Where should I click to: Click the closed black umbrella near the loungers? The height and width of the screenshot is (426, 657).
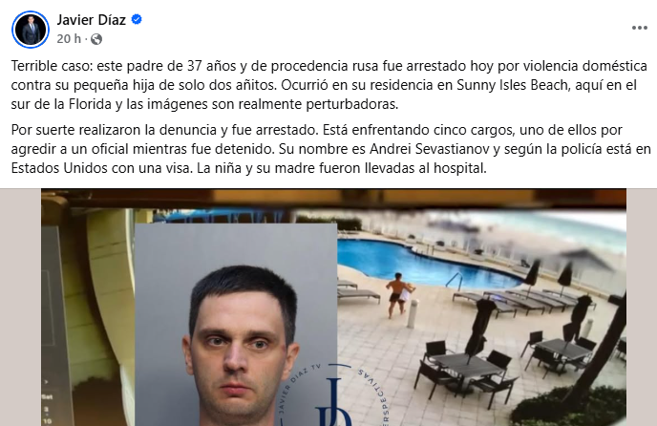[x=533, y=273]
